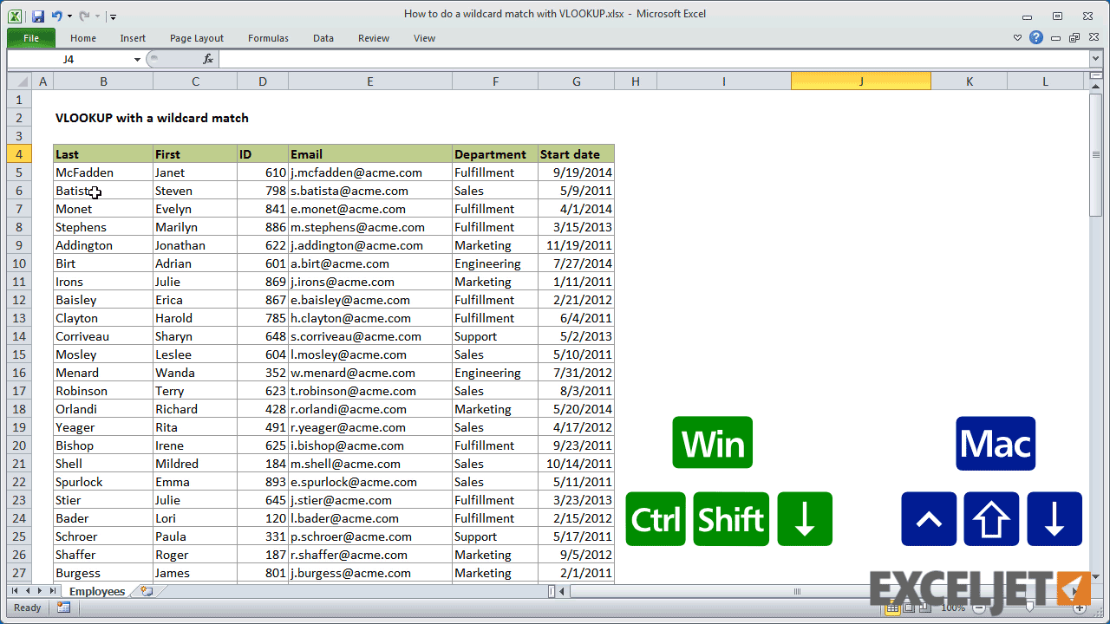Click the Excel application icon in title bar
The height and width of the screenshot is (624, 1110).
(15, 16)
